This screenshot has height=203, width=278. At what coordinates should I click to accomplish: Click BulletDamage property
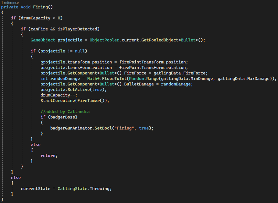(x=139, y=84)
